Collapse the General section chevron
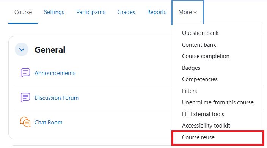The height and width of the screenshot is (148, 267). click(22, 50)
